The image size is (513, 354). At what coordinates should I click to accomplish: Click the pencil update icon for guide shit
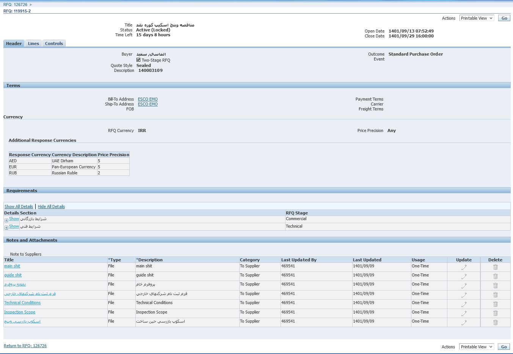[x=464, y=276]
